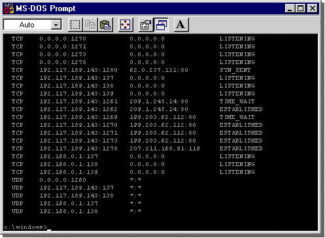Click remote address 62.0.237.131:80
The width and height of the screenshot is (325, 238).
(159, 70)
